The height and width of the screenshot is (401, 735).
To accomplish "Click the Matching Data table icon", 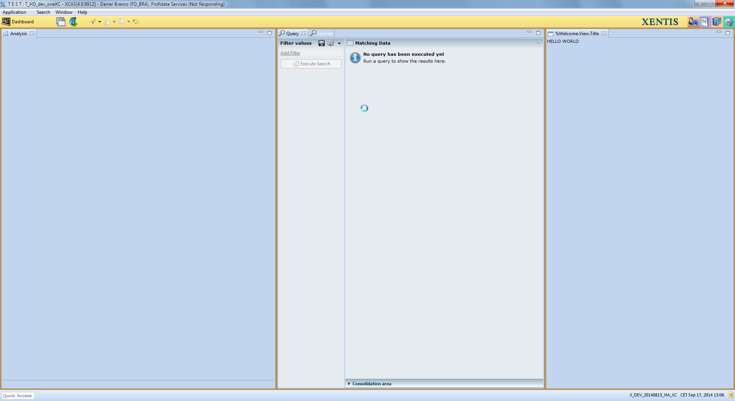I will 350,43.
